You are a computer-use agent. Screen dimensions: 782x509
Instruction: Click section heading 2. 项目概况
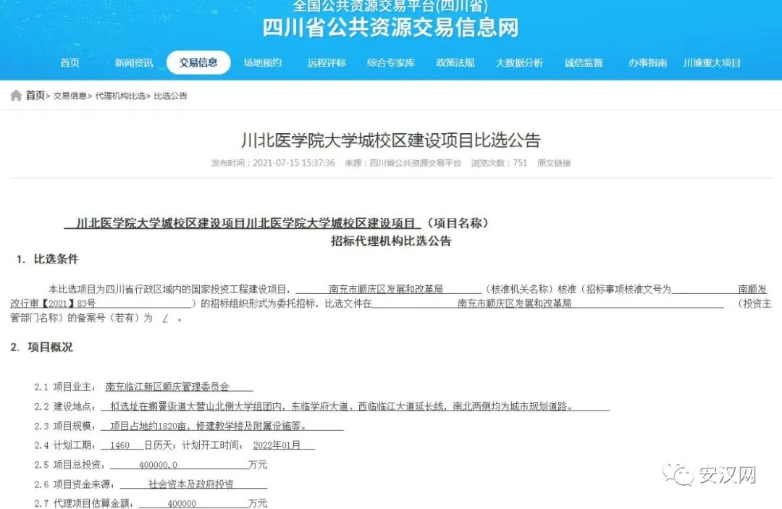[x=41, y=348]
